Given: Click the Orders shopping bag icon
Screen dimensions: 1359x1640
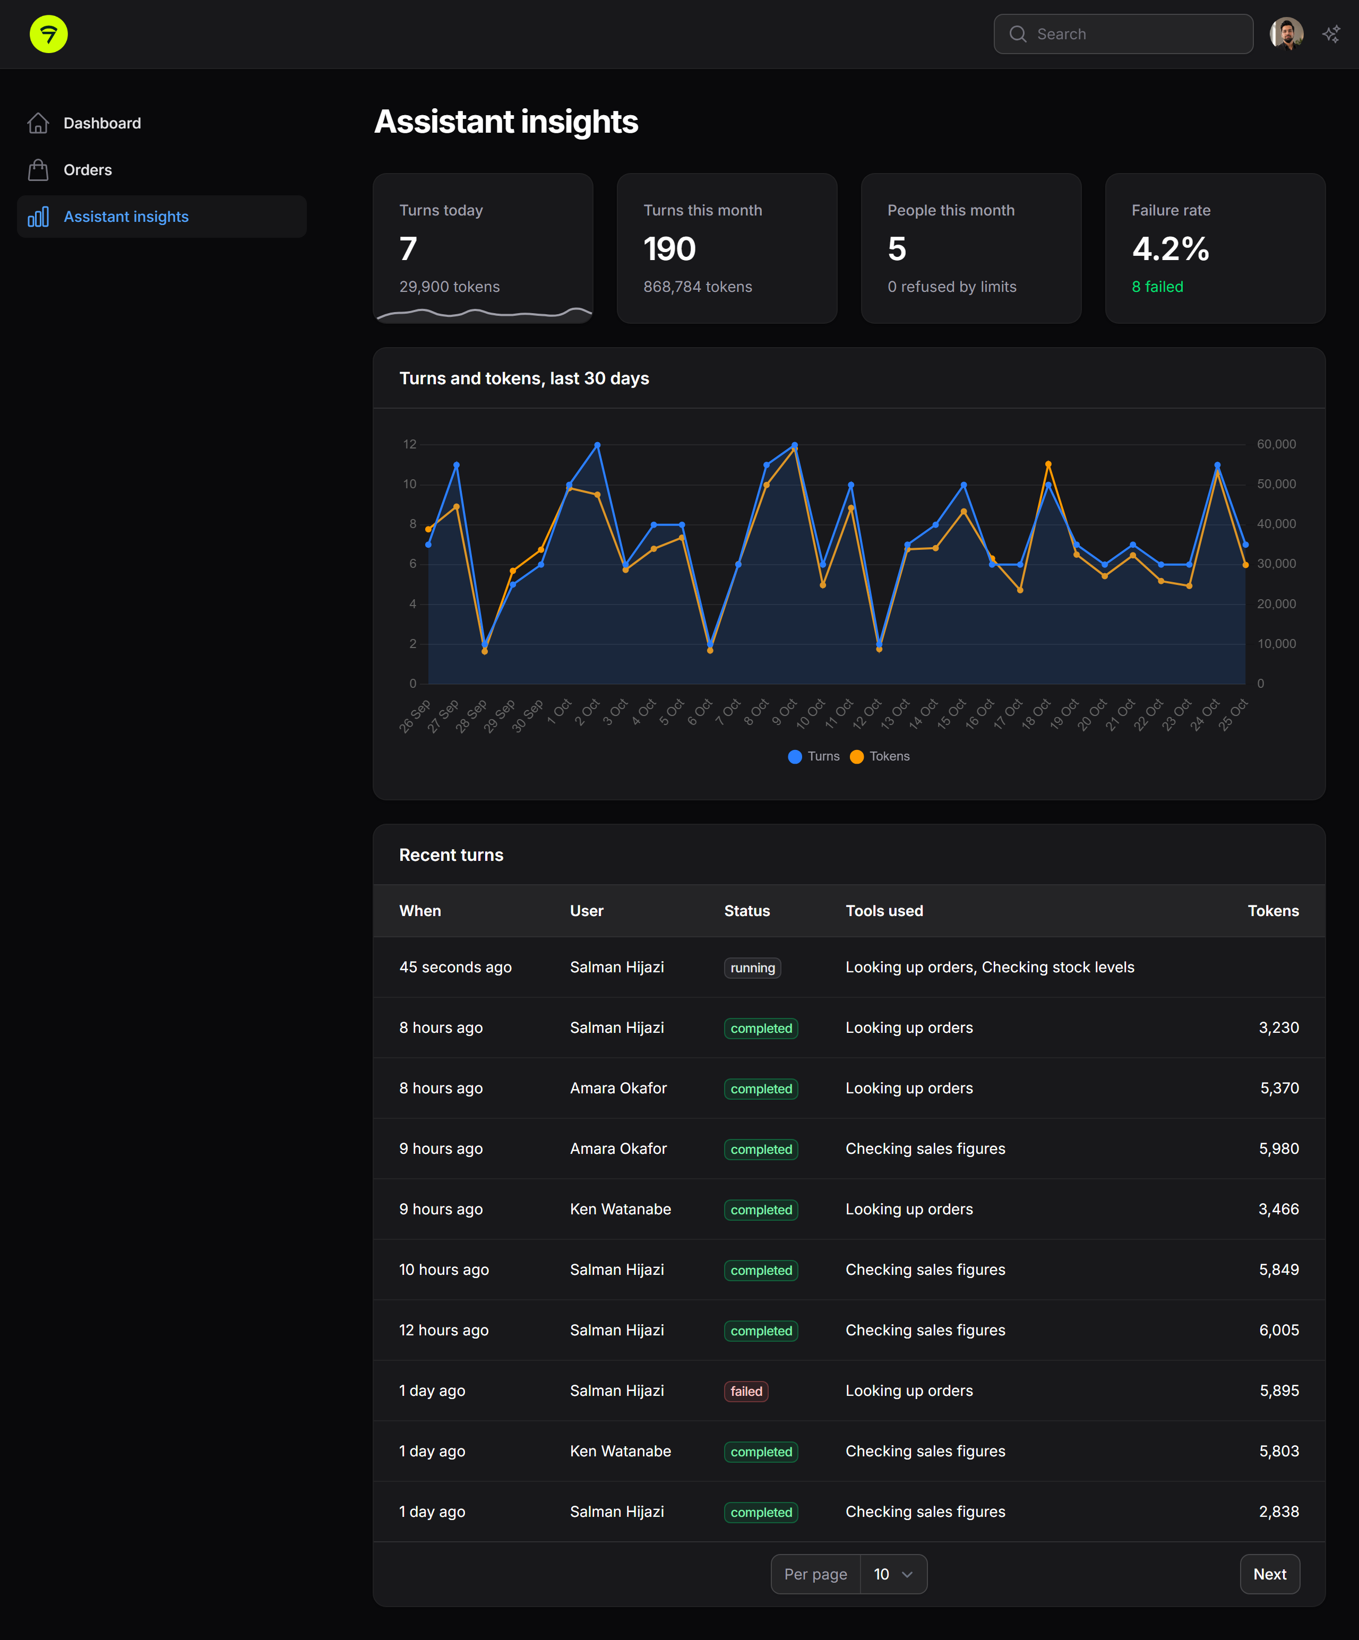Looking at the screenshot, I should 38,170.
